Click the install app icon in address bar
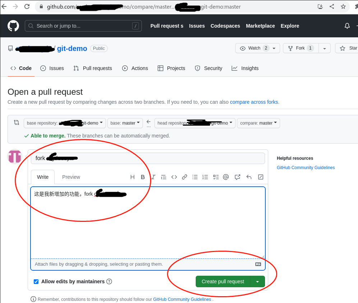The width and height of the screenshot is (358, 303). (320, 6)
